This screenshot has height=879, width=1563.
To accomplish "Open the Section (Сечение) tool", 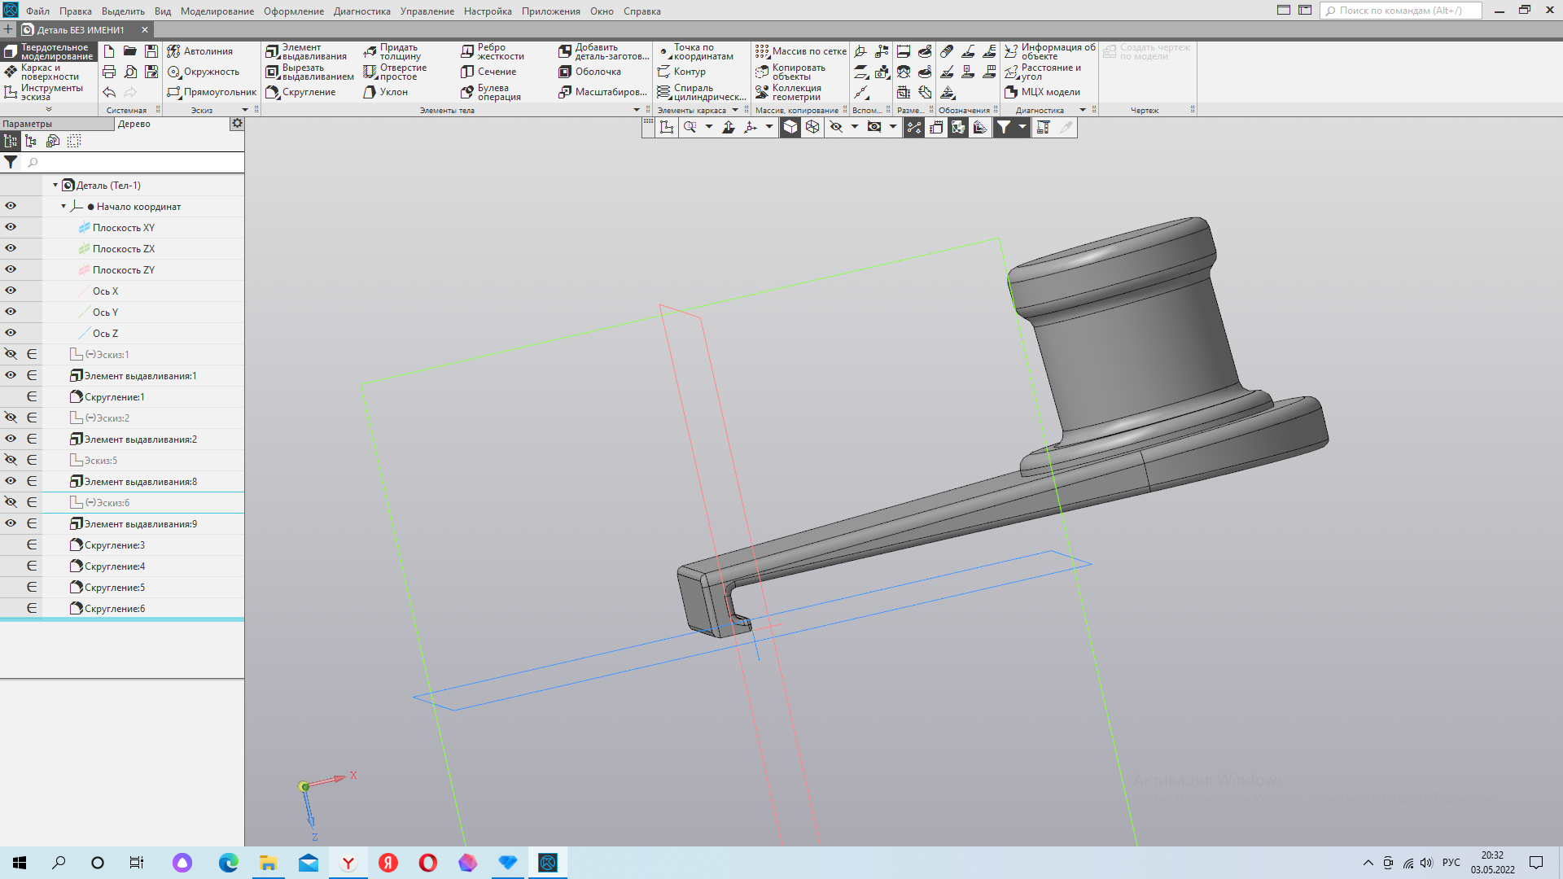I will click(467, 72).
